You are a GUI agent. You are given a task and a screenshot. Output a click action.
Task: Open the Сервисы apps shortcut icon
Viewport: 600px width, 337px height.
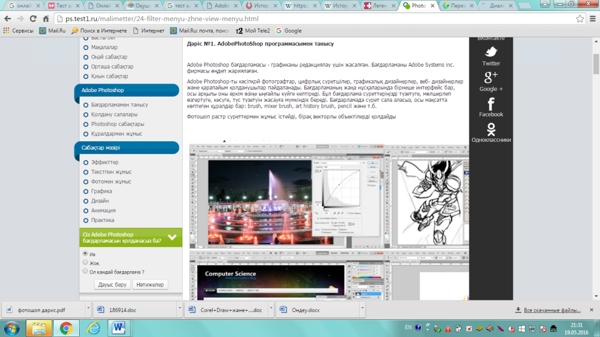[6, 30]
